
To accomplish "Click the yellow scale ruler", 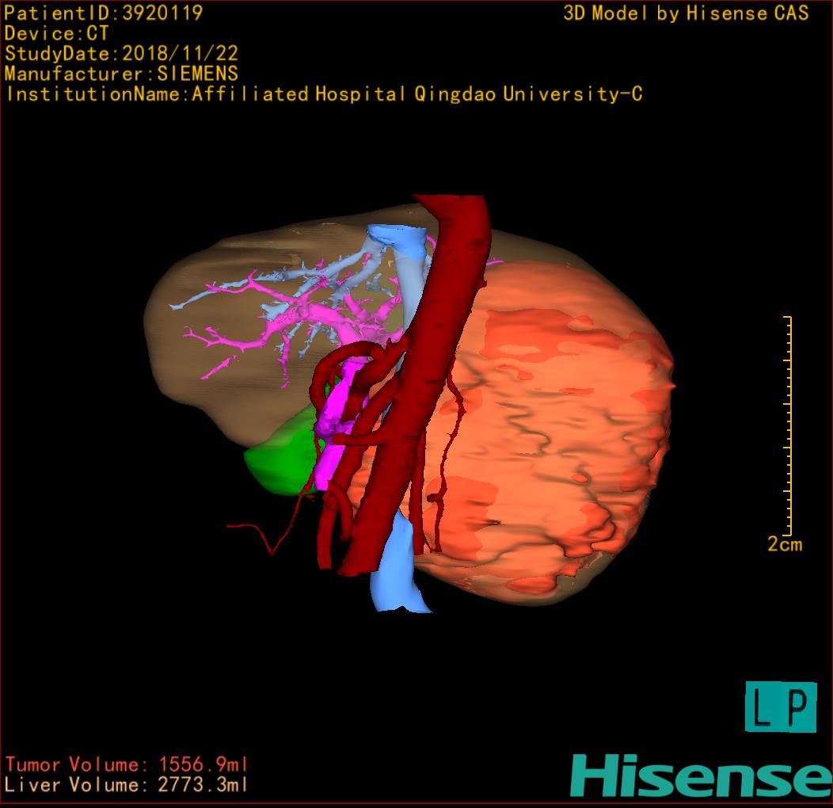I will coord(789,425).
